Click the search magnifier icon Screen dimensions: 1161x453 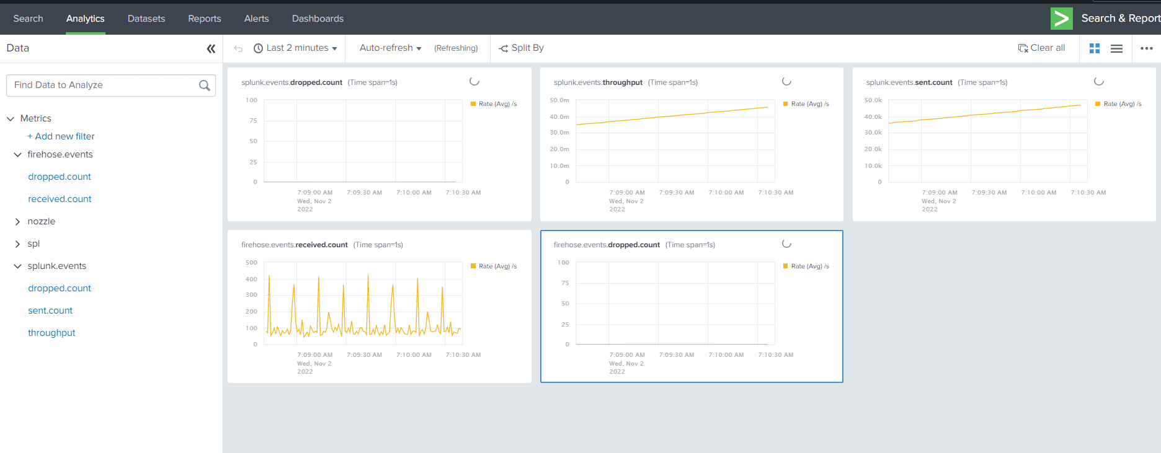(x=204, y=86)
